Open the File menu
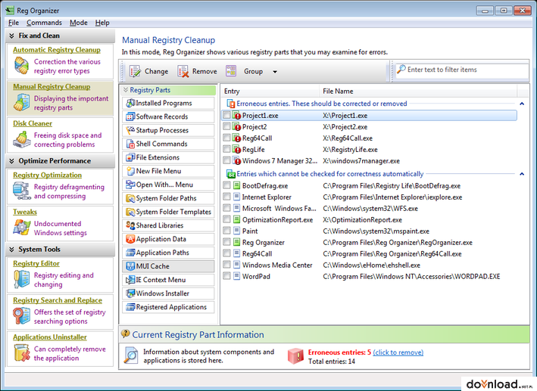 (x=14, y=23)
